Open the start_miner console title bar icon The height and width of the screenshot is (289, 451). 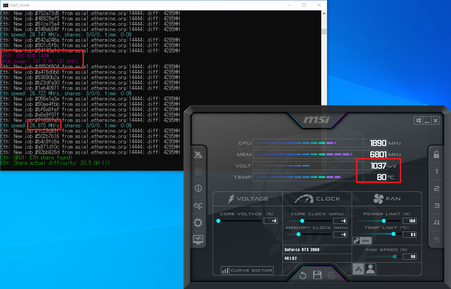point(6,5)
